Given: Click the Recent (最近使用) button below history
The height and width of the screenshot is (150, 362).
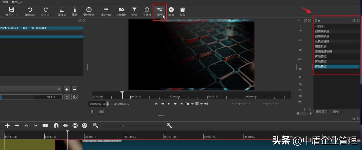Looking at the screenshot, I should [321, 111].
